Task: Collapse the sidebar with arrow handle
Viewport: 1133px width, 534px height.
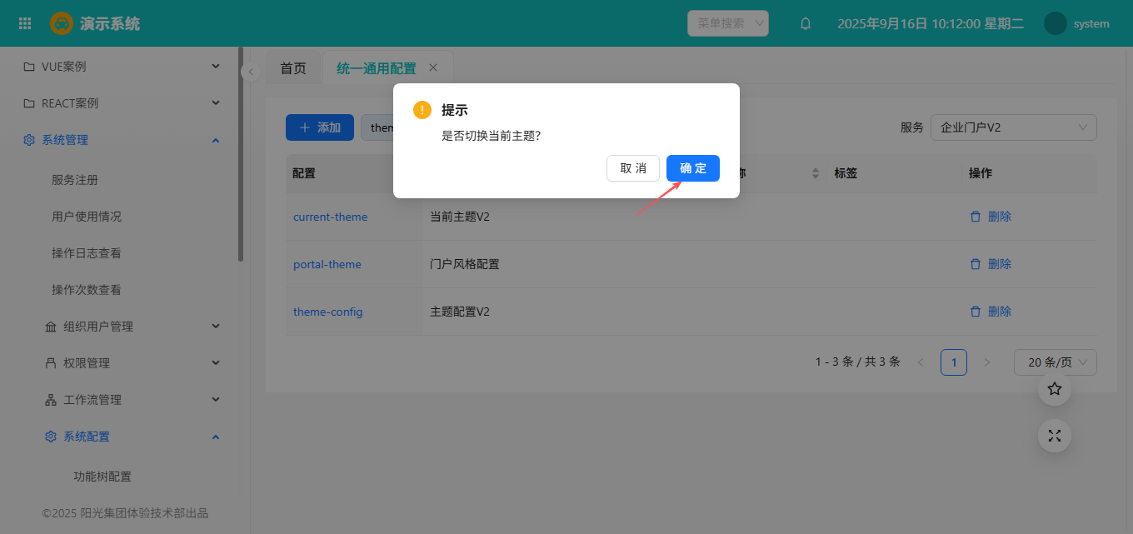Action: [x=250, y=72]
